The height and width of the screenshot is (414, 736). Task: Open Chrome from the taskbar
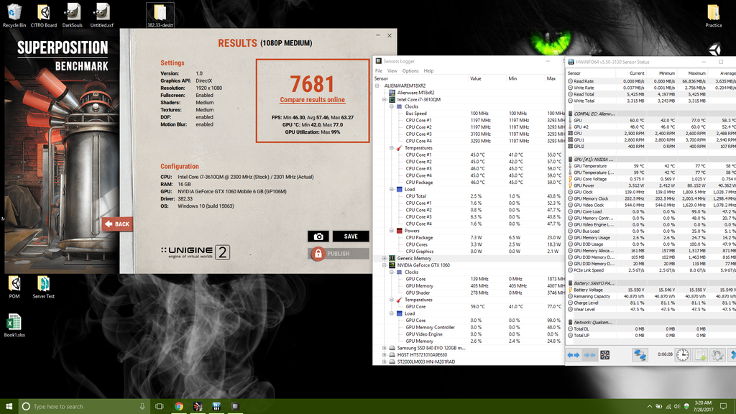tap(179, 407)
